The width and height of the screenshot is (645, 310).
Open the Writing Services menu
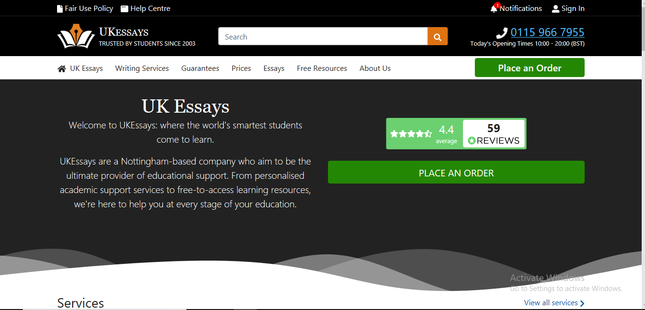click(x=142, y=68)
